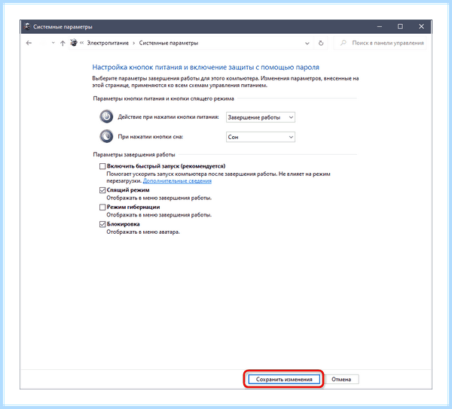Click the label «При нажатии кнопки сна:»
This screenshot has height=409, width=452.
pos(150,137)
